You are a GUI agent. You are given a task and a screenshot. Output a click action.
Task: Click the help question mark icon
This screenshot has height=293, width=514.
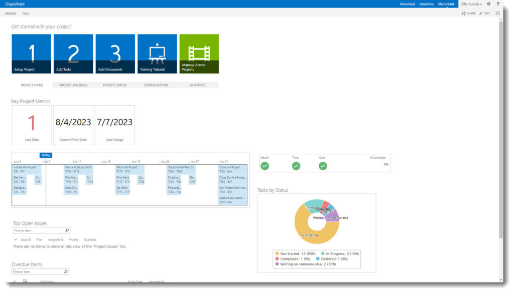coord(497,4)
